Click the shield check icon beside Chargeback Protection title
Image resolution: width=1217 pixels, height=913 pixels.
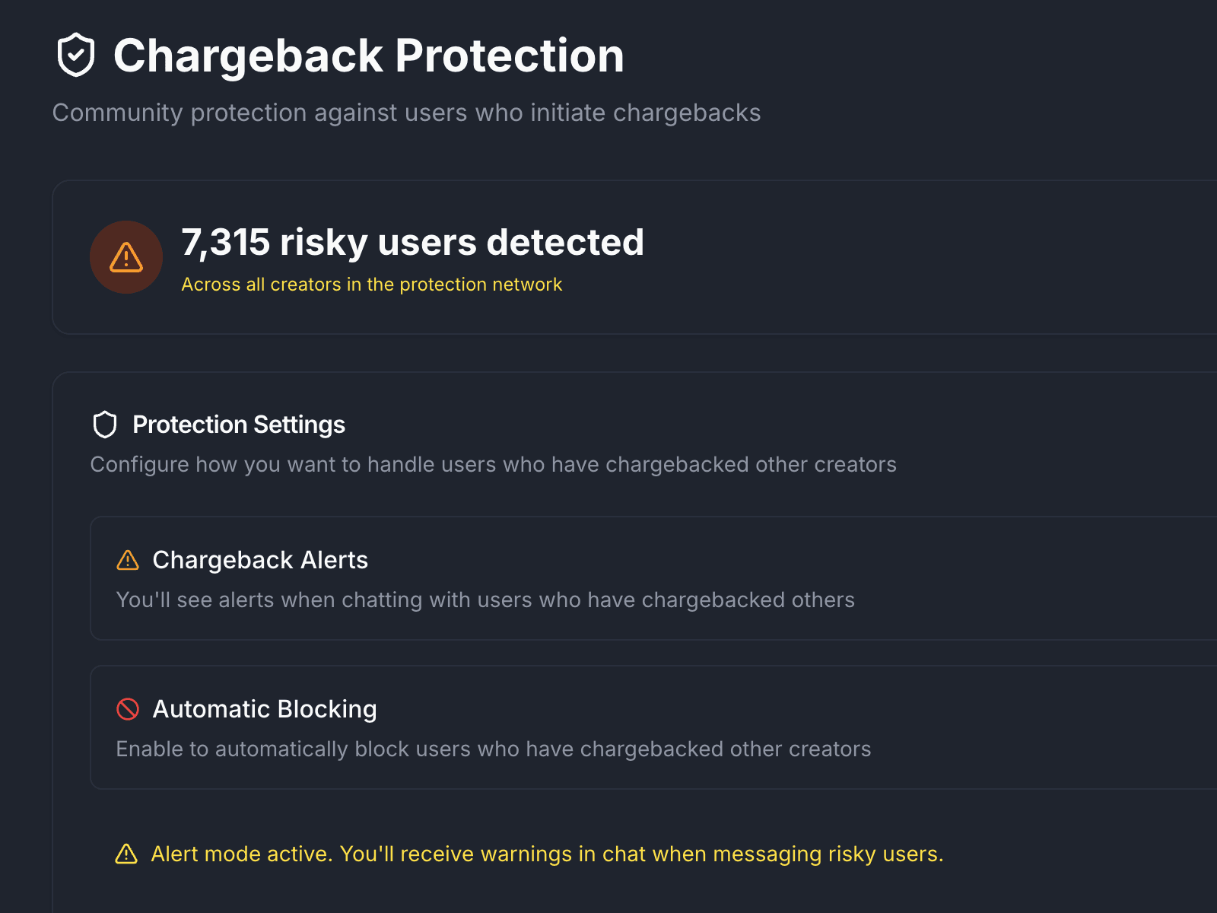(75, 54)
